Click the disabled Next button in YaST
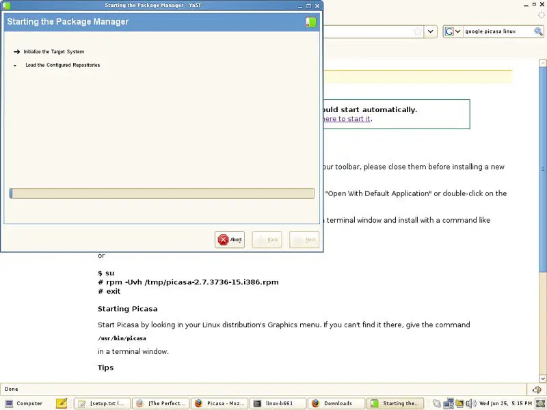The width and height of the screenshot is (547, 410). [304, 240]
